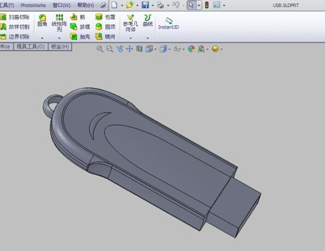The width and height of the screenshot is (325, 251).
Task: Open the Apply Scene icon
Action: pyautogui.click(x=201, y=49)
